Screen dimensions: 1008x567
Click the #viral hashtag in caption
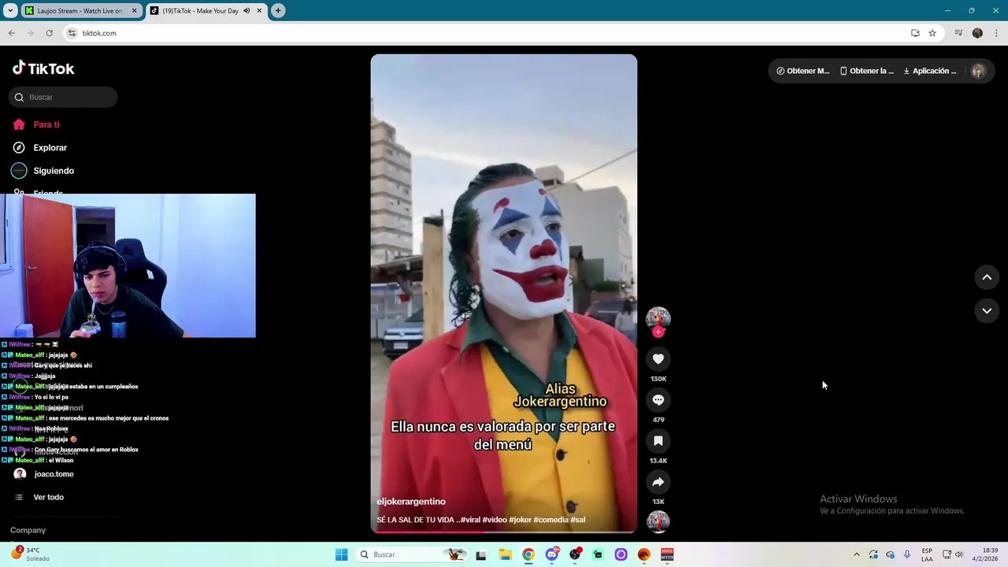coord(469,520)
